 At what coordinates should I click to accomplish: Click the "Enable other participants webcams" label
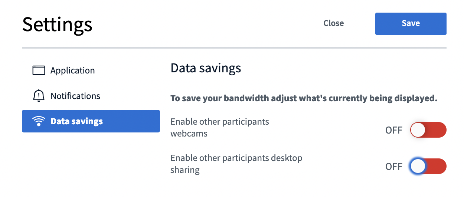pyautogui.click(x=220, y=127)
